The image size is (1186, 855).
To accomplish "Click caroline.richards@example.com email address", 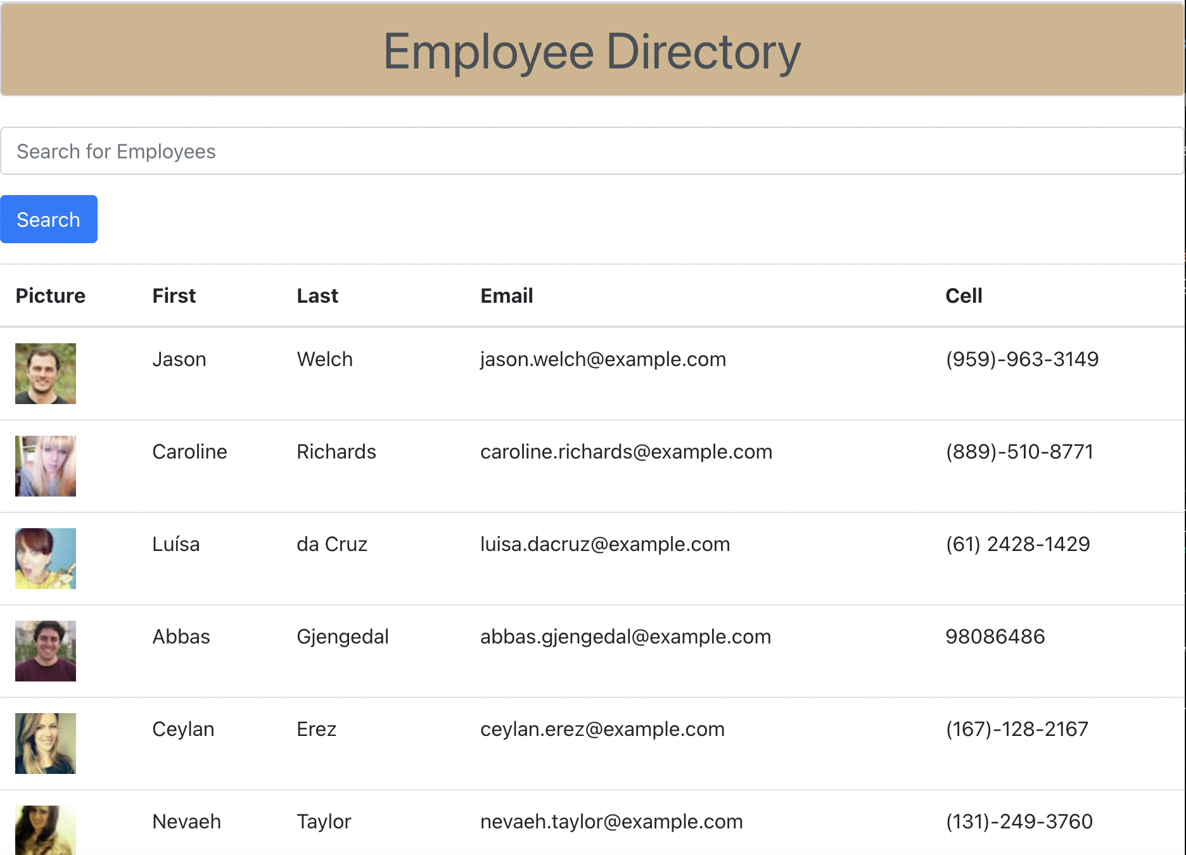I will pos(626,452).
